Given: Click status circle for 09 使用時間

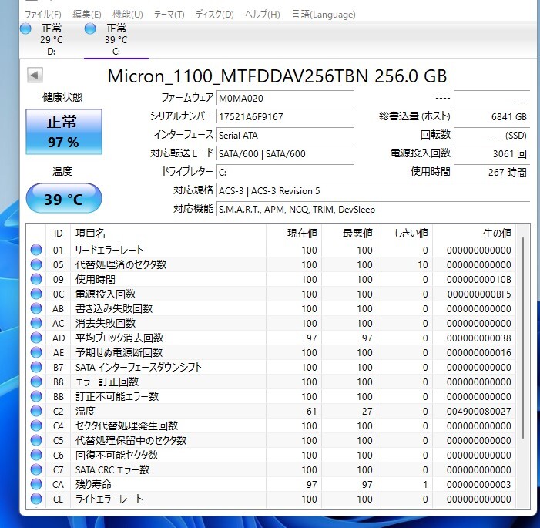Looking at the screenshot, I should coord(36,279).
